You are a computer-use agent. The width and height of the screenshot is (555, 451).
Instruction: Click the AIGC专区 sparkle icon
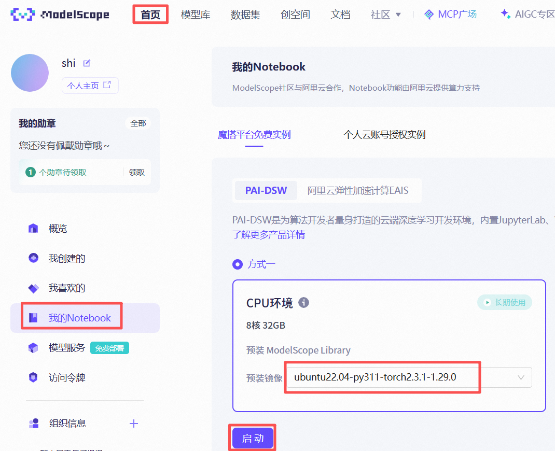(506, 14)
